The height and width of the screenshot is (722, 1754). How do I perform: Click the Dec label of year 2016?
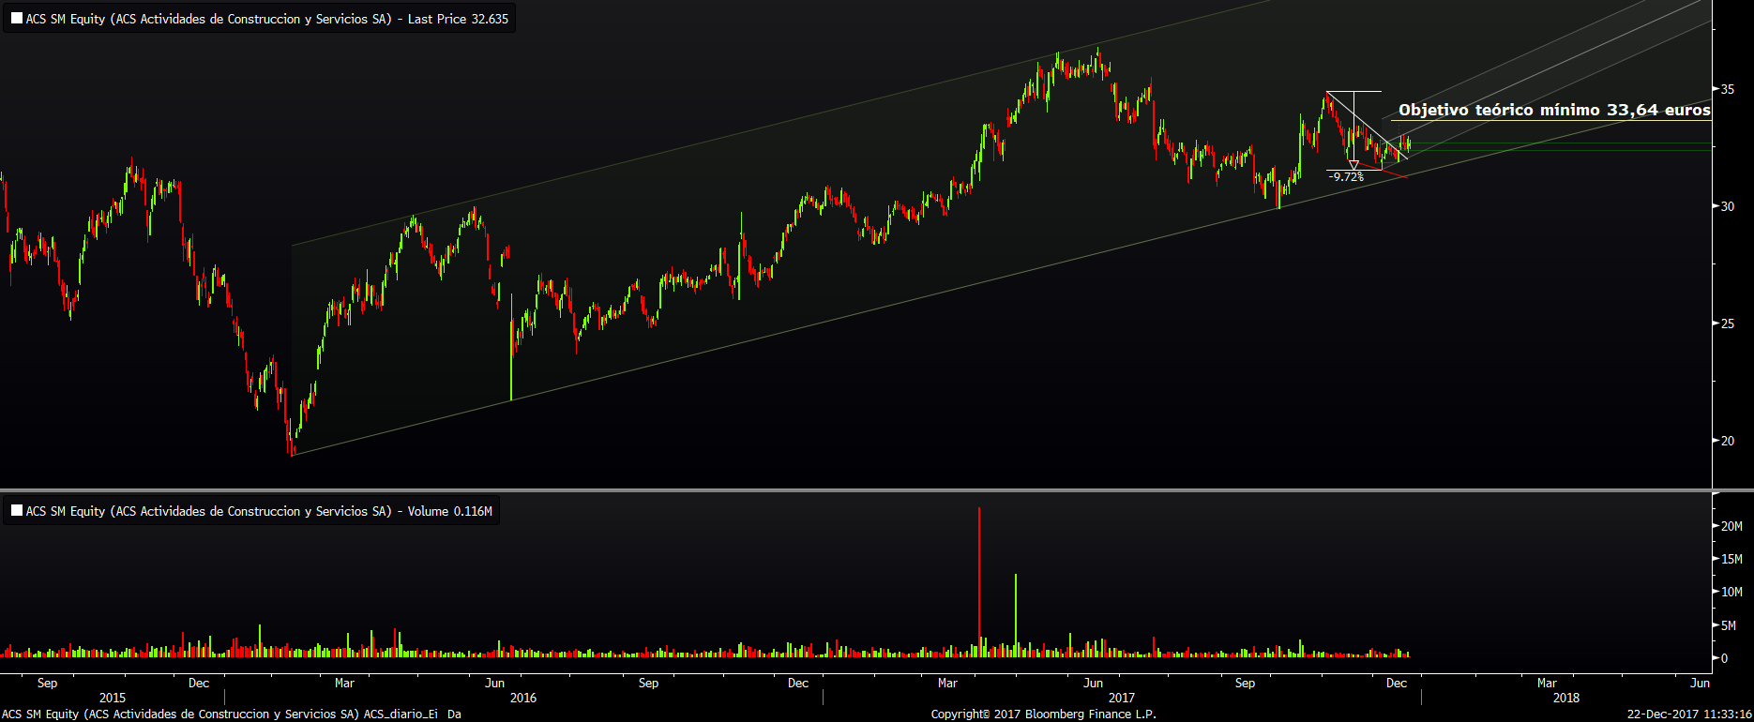coord(798,684)
